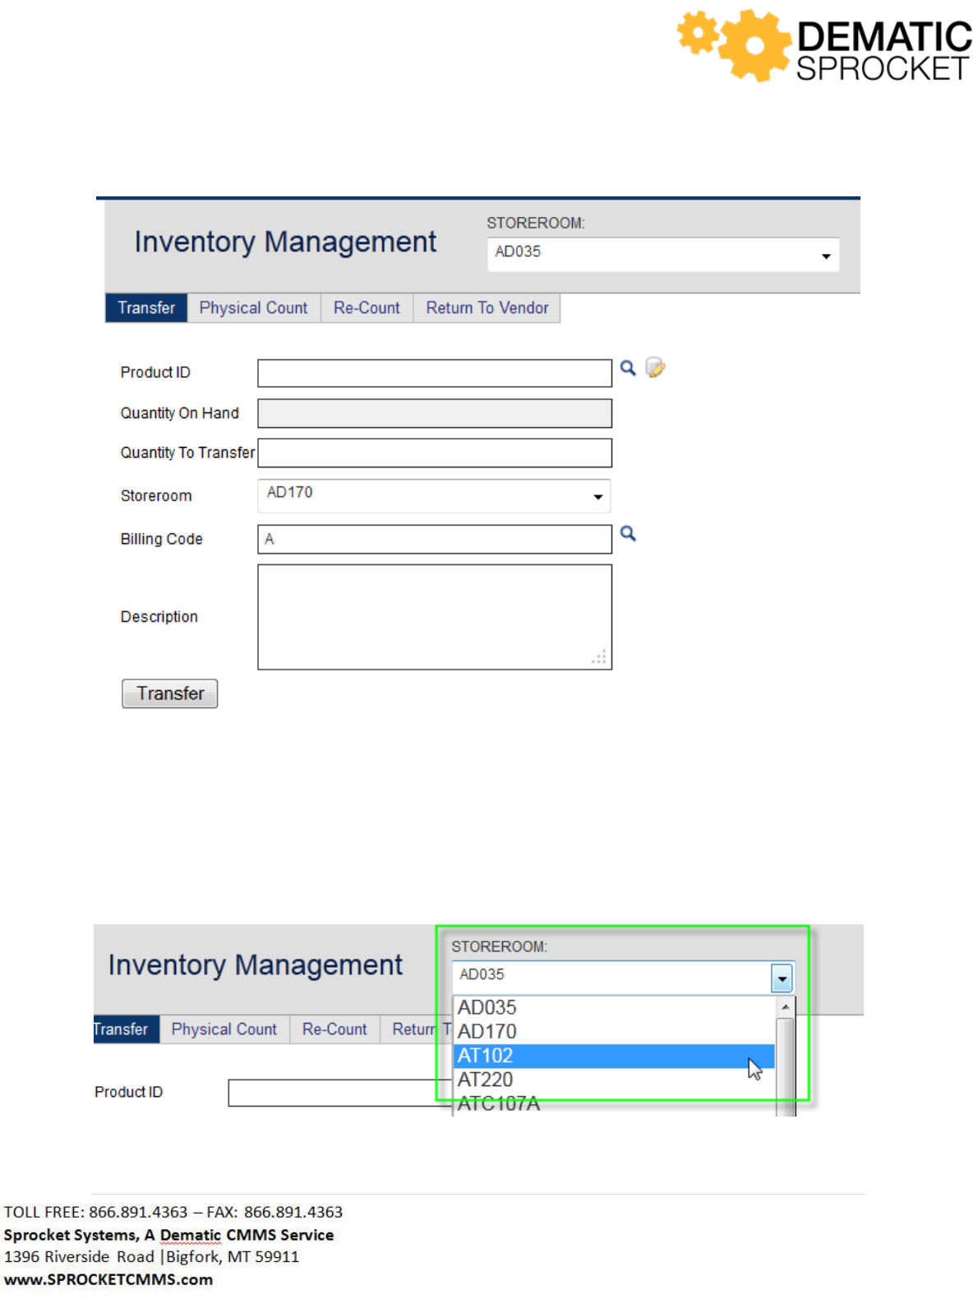Open the upper Re-Count tab

pos(367,308)
